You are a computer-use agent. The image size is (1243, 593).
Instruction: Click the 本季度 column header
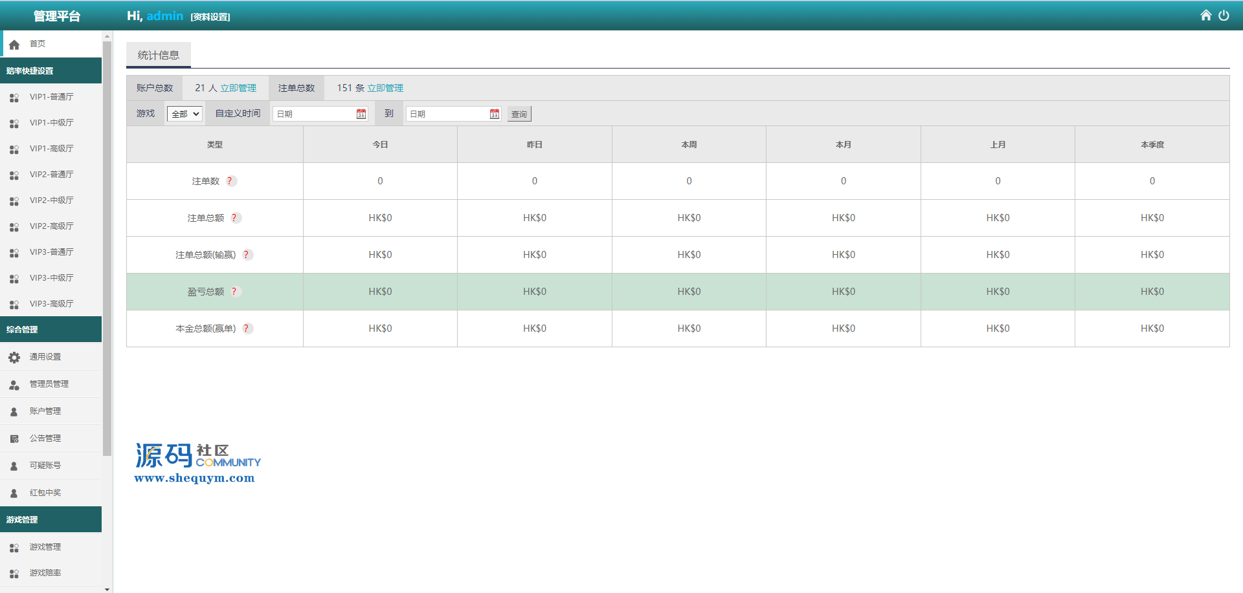click(1152, 145)
